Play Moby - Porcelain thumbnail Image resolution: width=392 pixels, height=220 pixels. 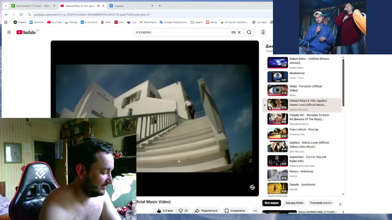click(278, 90)
